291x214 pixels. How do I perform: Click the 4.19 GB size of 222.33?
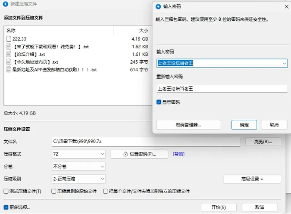[140, 39]
